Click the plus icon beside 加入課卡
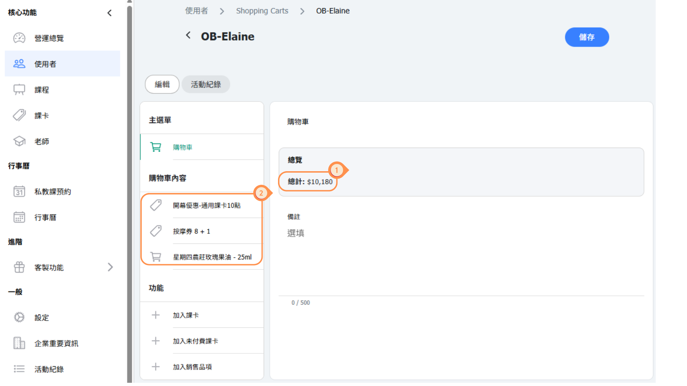Screen dimensions: 687x386 click(x=156, y=315)
